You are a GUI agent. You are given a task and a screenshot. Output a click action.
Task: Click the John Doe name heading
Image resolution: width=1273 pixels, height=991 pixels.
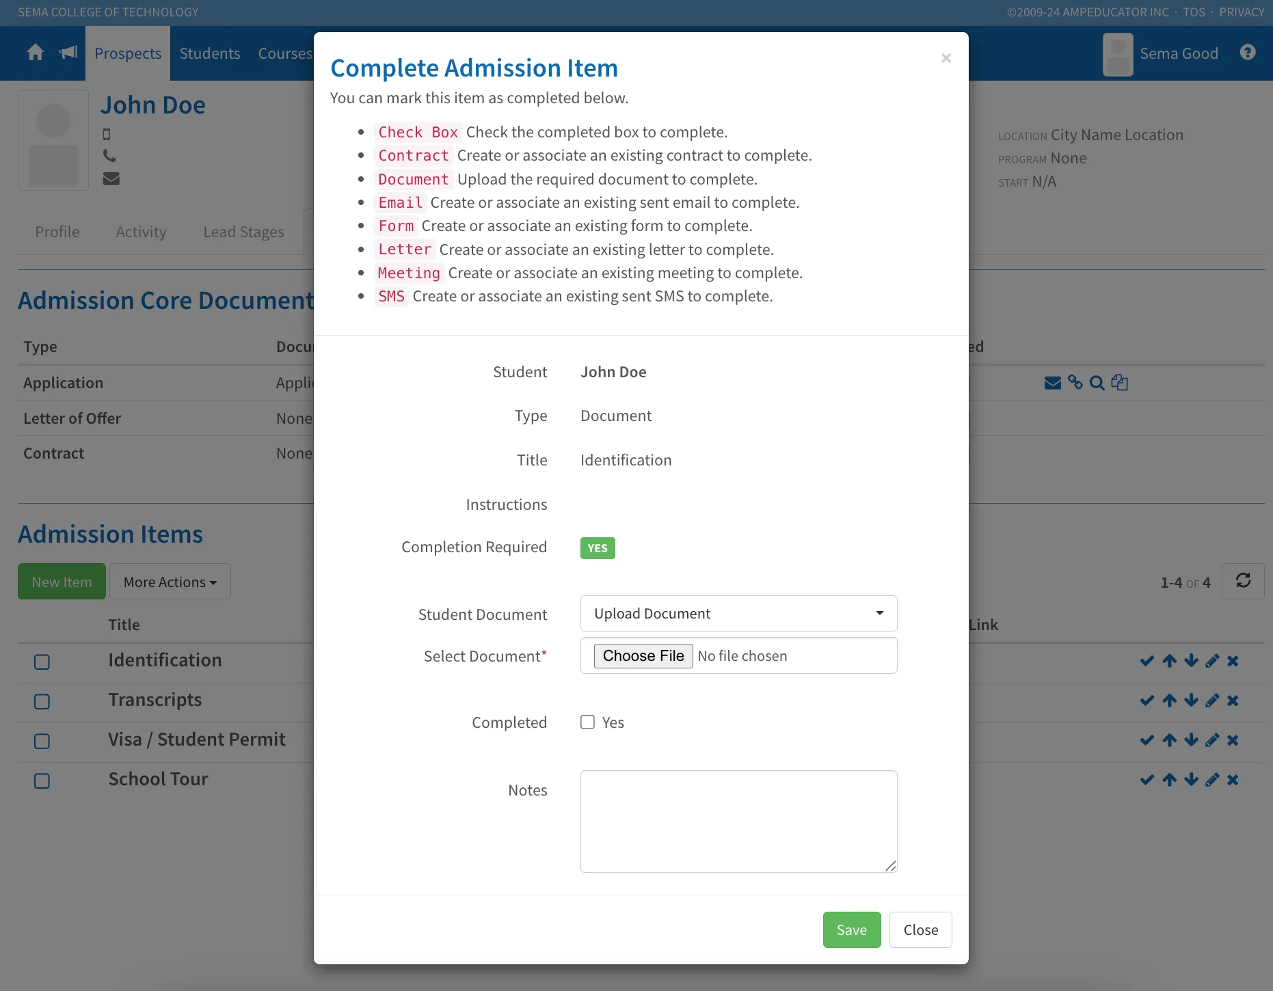[153, 105]
